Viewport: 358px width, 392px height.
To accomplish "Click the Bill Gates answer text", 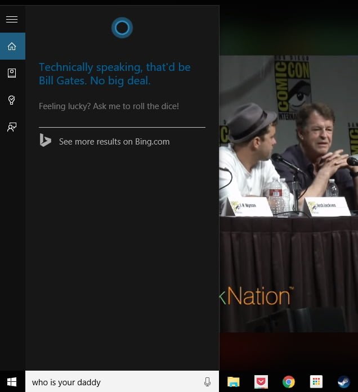I will point(114,74).
